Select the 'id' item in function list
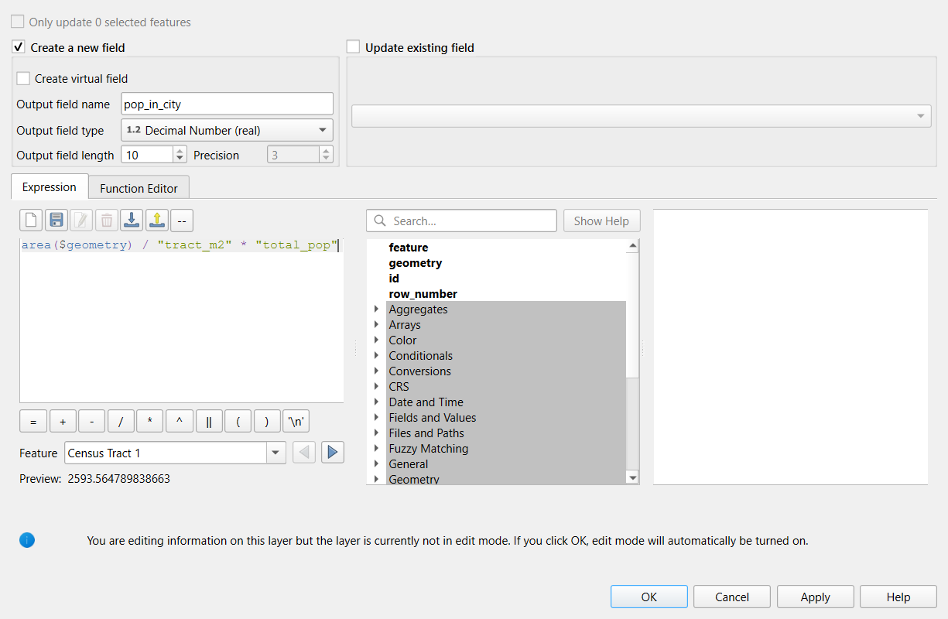This screenshot has height=619, width=948. coord(394,279)
